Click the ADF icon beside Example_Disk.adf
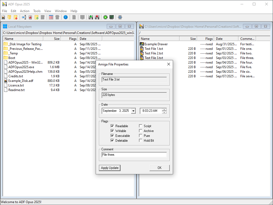 pyautogui.click(x=6, y=81)
